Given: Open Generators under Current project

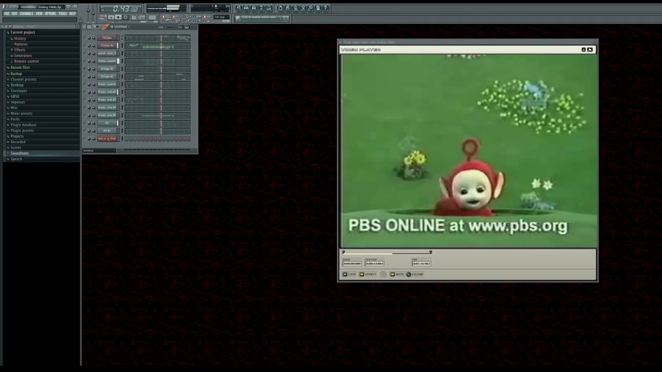Looking at the screenshot, I should tap(42, 55).
